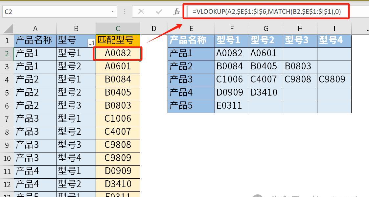Open the Insert Function fx button
369x197 pixels.
click(176, 11)
